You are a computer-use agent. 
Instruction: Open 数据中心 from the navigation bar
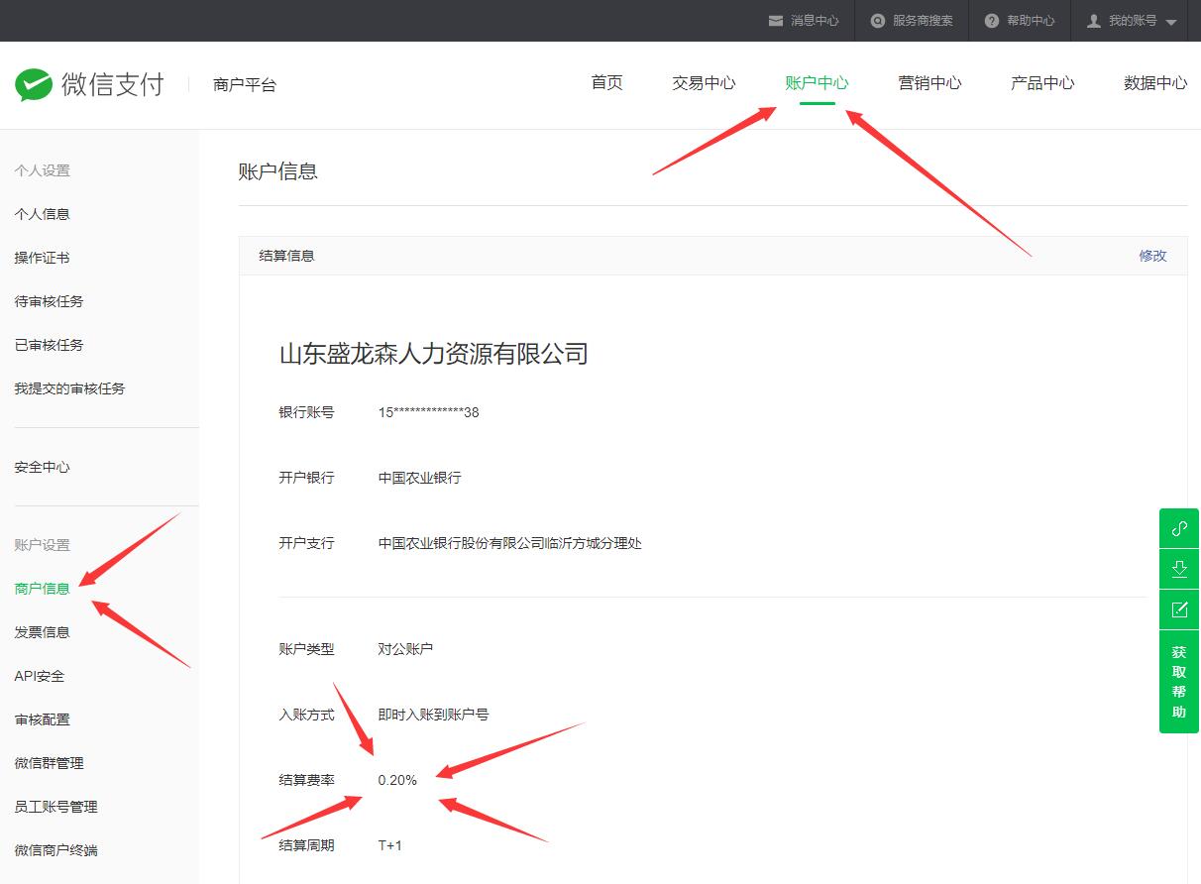pos(1154,83)
